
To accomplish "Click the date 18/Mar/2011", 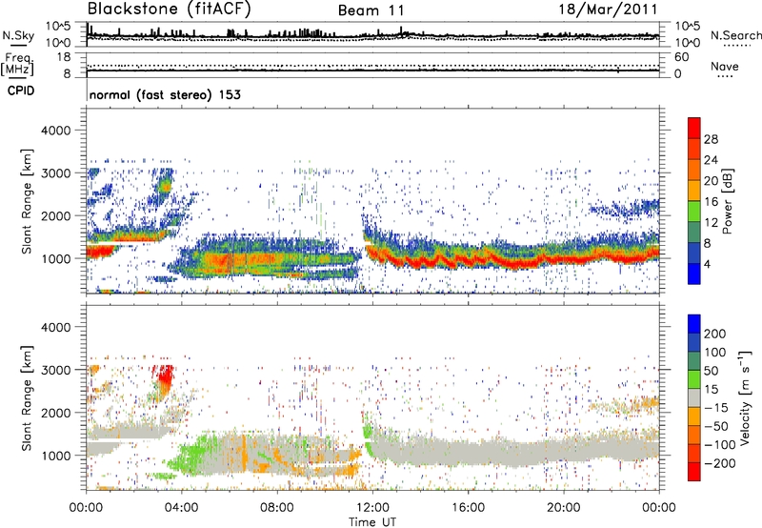I will tap(608, 10).
